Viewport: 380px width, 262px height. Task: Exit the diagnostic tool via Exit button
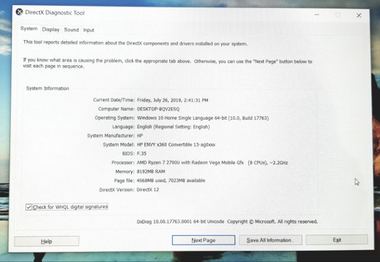[x=337, y=239]
